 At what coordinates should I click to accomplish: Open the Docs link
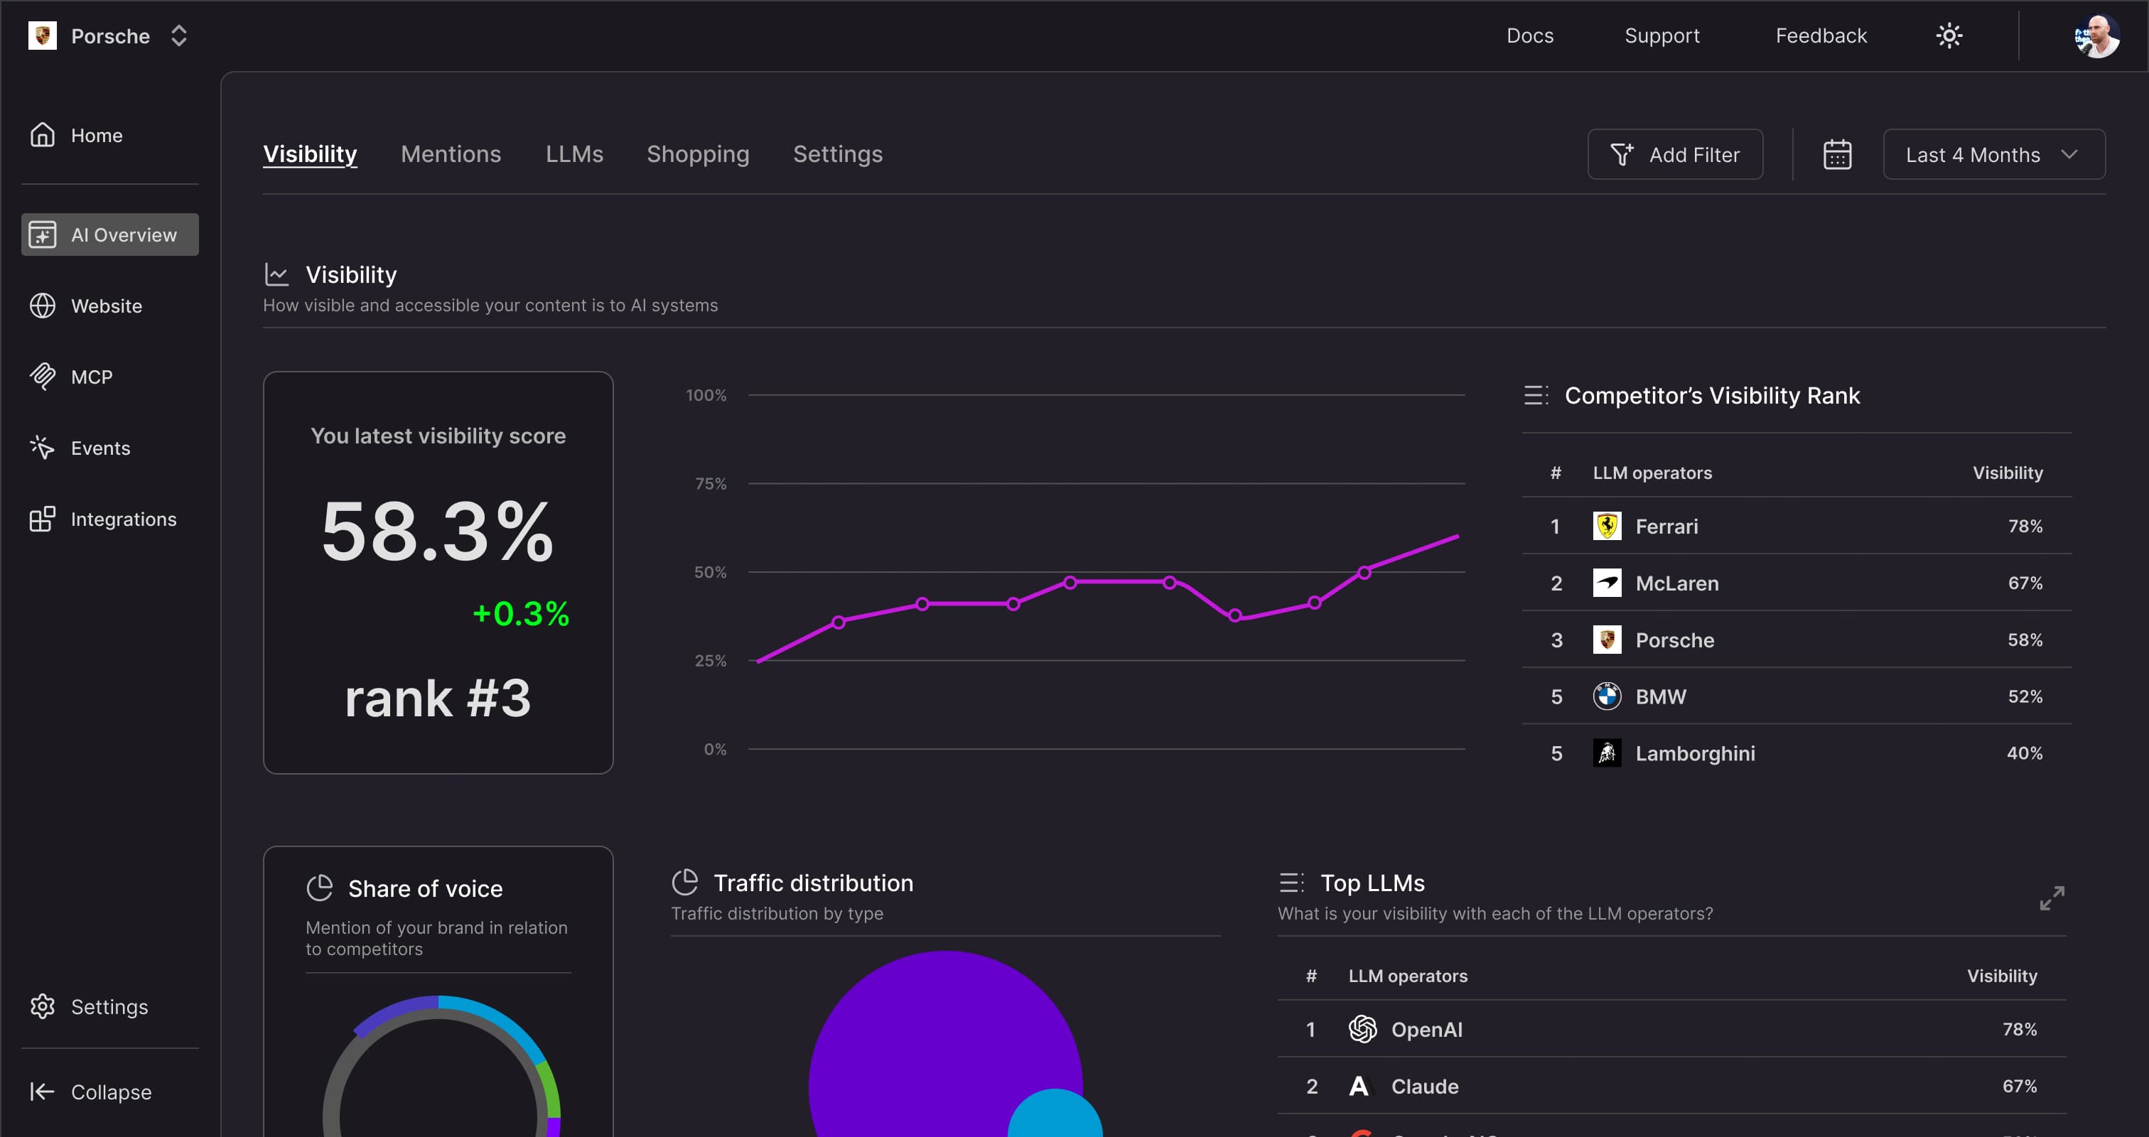[1529, 36]
